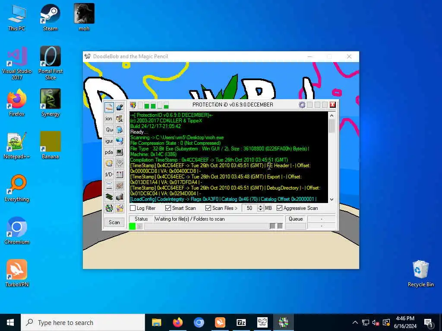Screen dimensions: 442x331
Task: Select the moh desktop icon
Action: pyautogui.click(x=84, y=17)
